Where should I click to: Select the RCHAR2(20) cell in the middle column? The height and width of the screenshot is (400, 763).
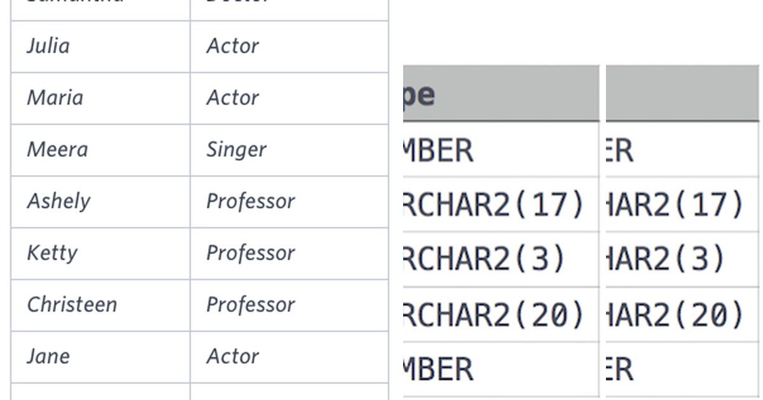[x=501, y=314]
